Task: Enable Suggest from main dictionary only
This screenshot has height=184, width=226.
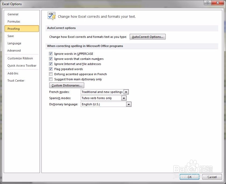Action: coord(51,79)
